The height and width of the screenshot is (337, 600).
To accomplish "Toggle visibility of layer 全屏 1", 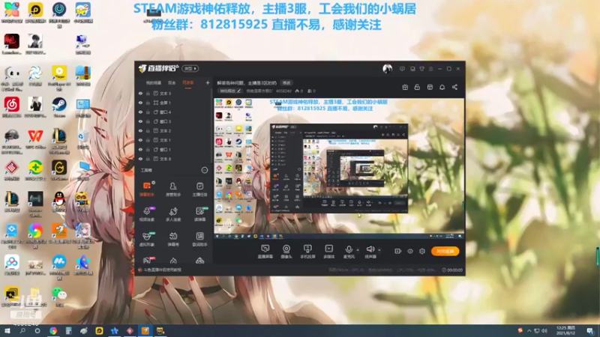I will pyautogui.click(x=140, y=103).
